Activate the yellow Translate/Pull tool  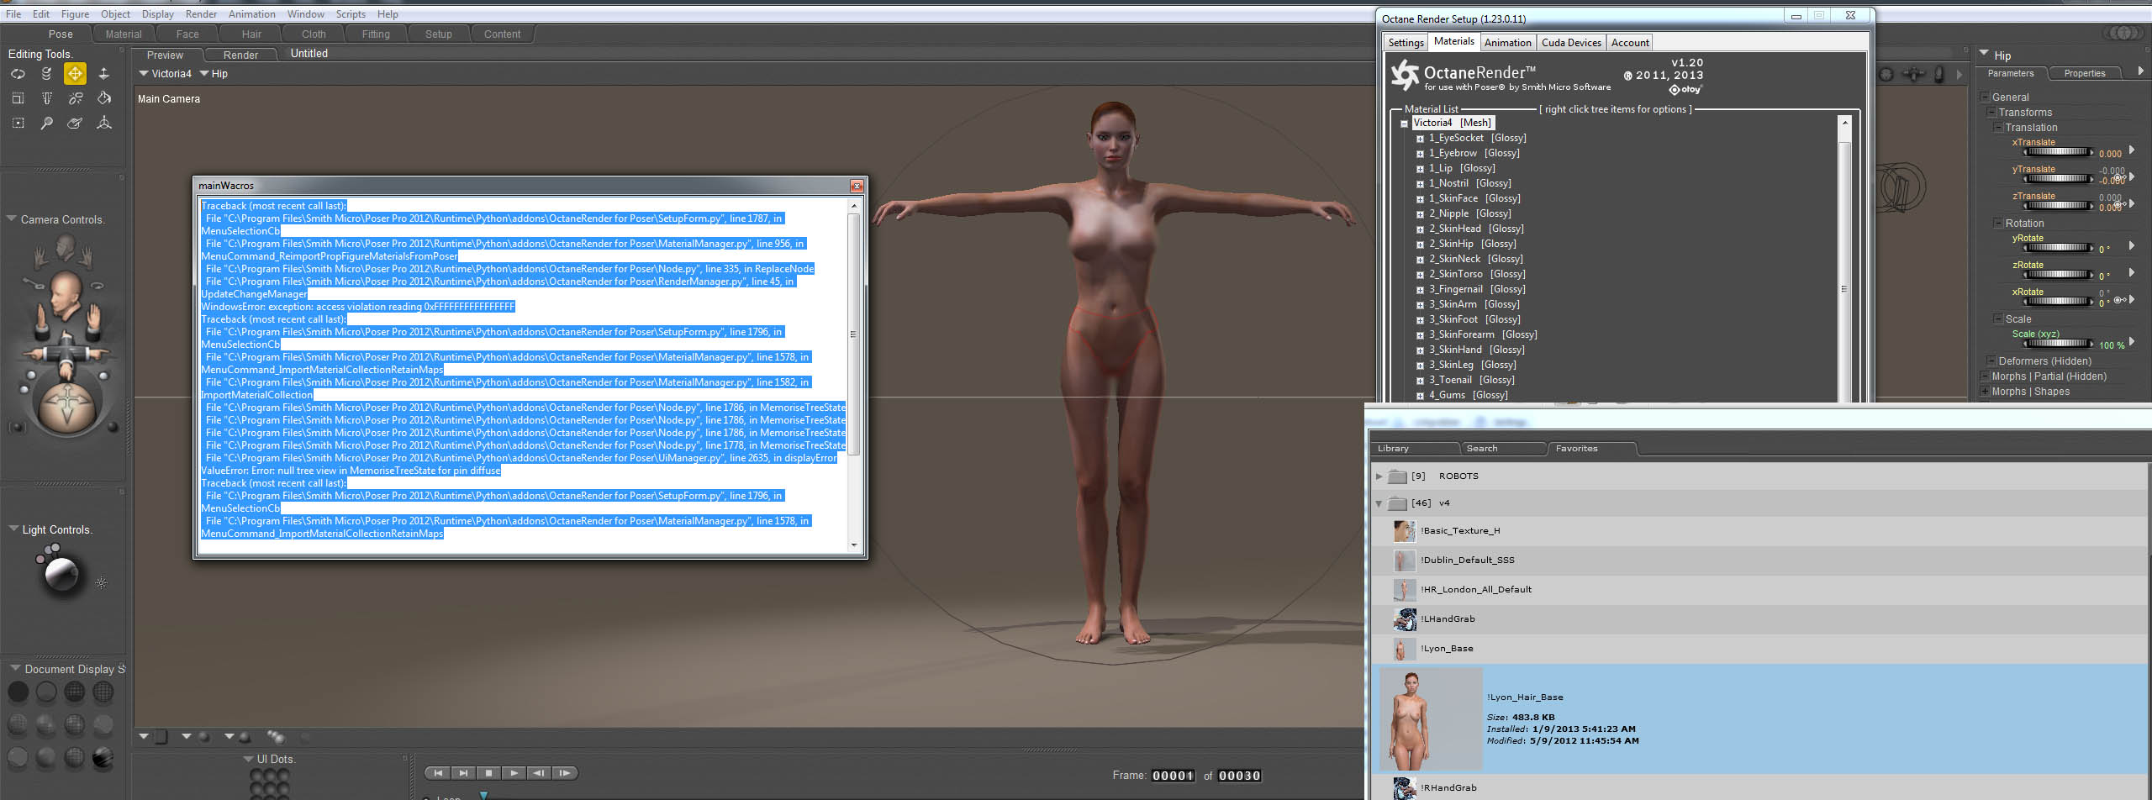pos(75,74)
